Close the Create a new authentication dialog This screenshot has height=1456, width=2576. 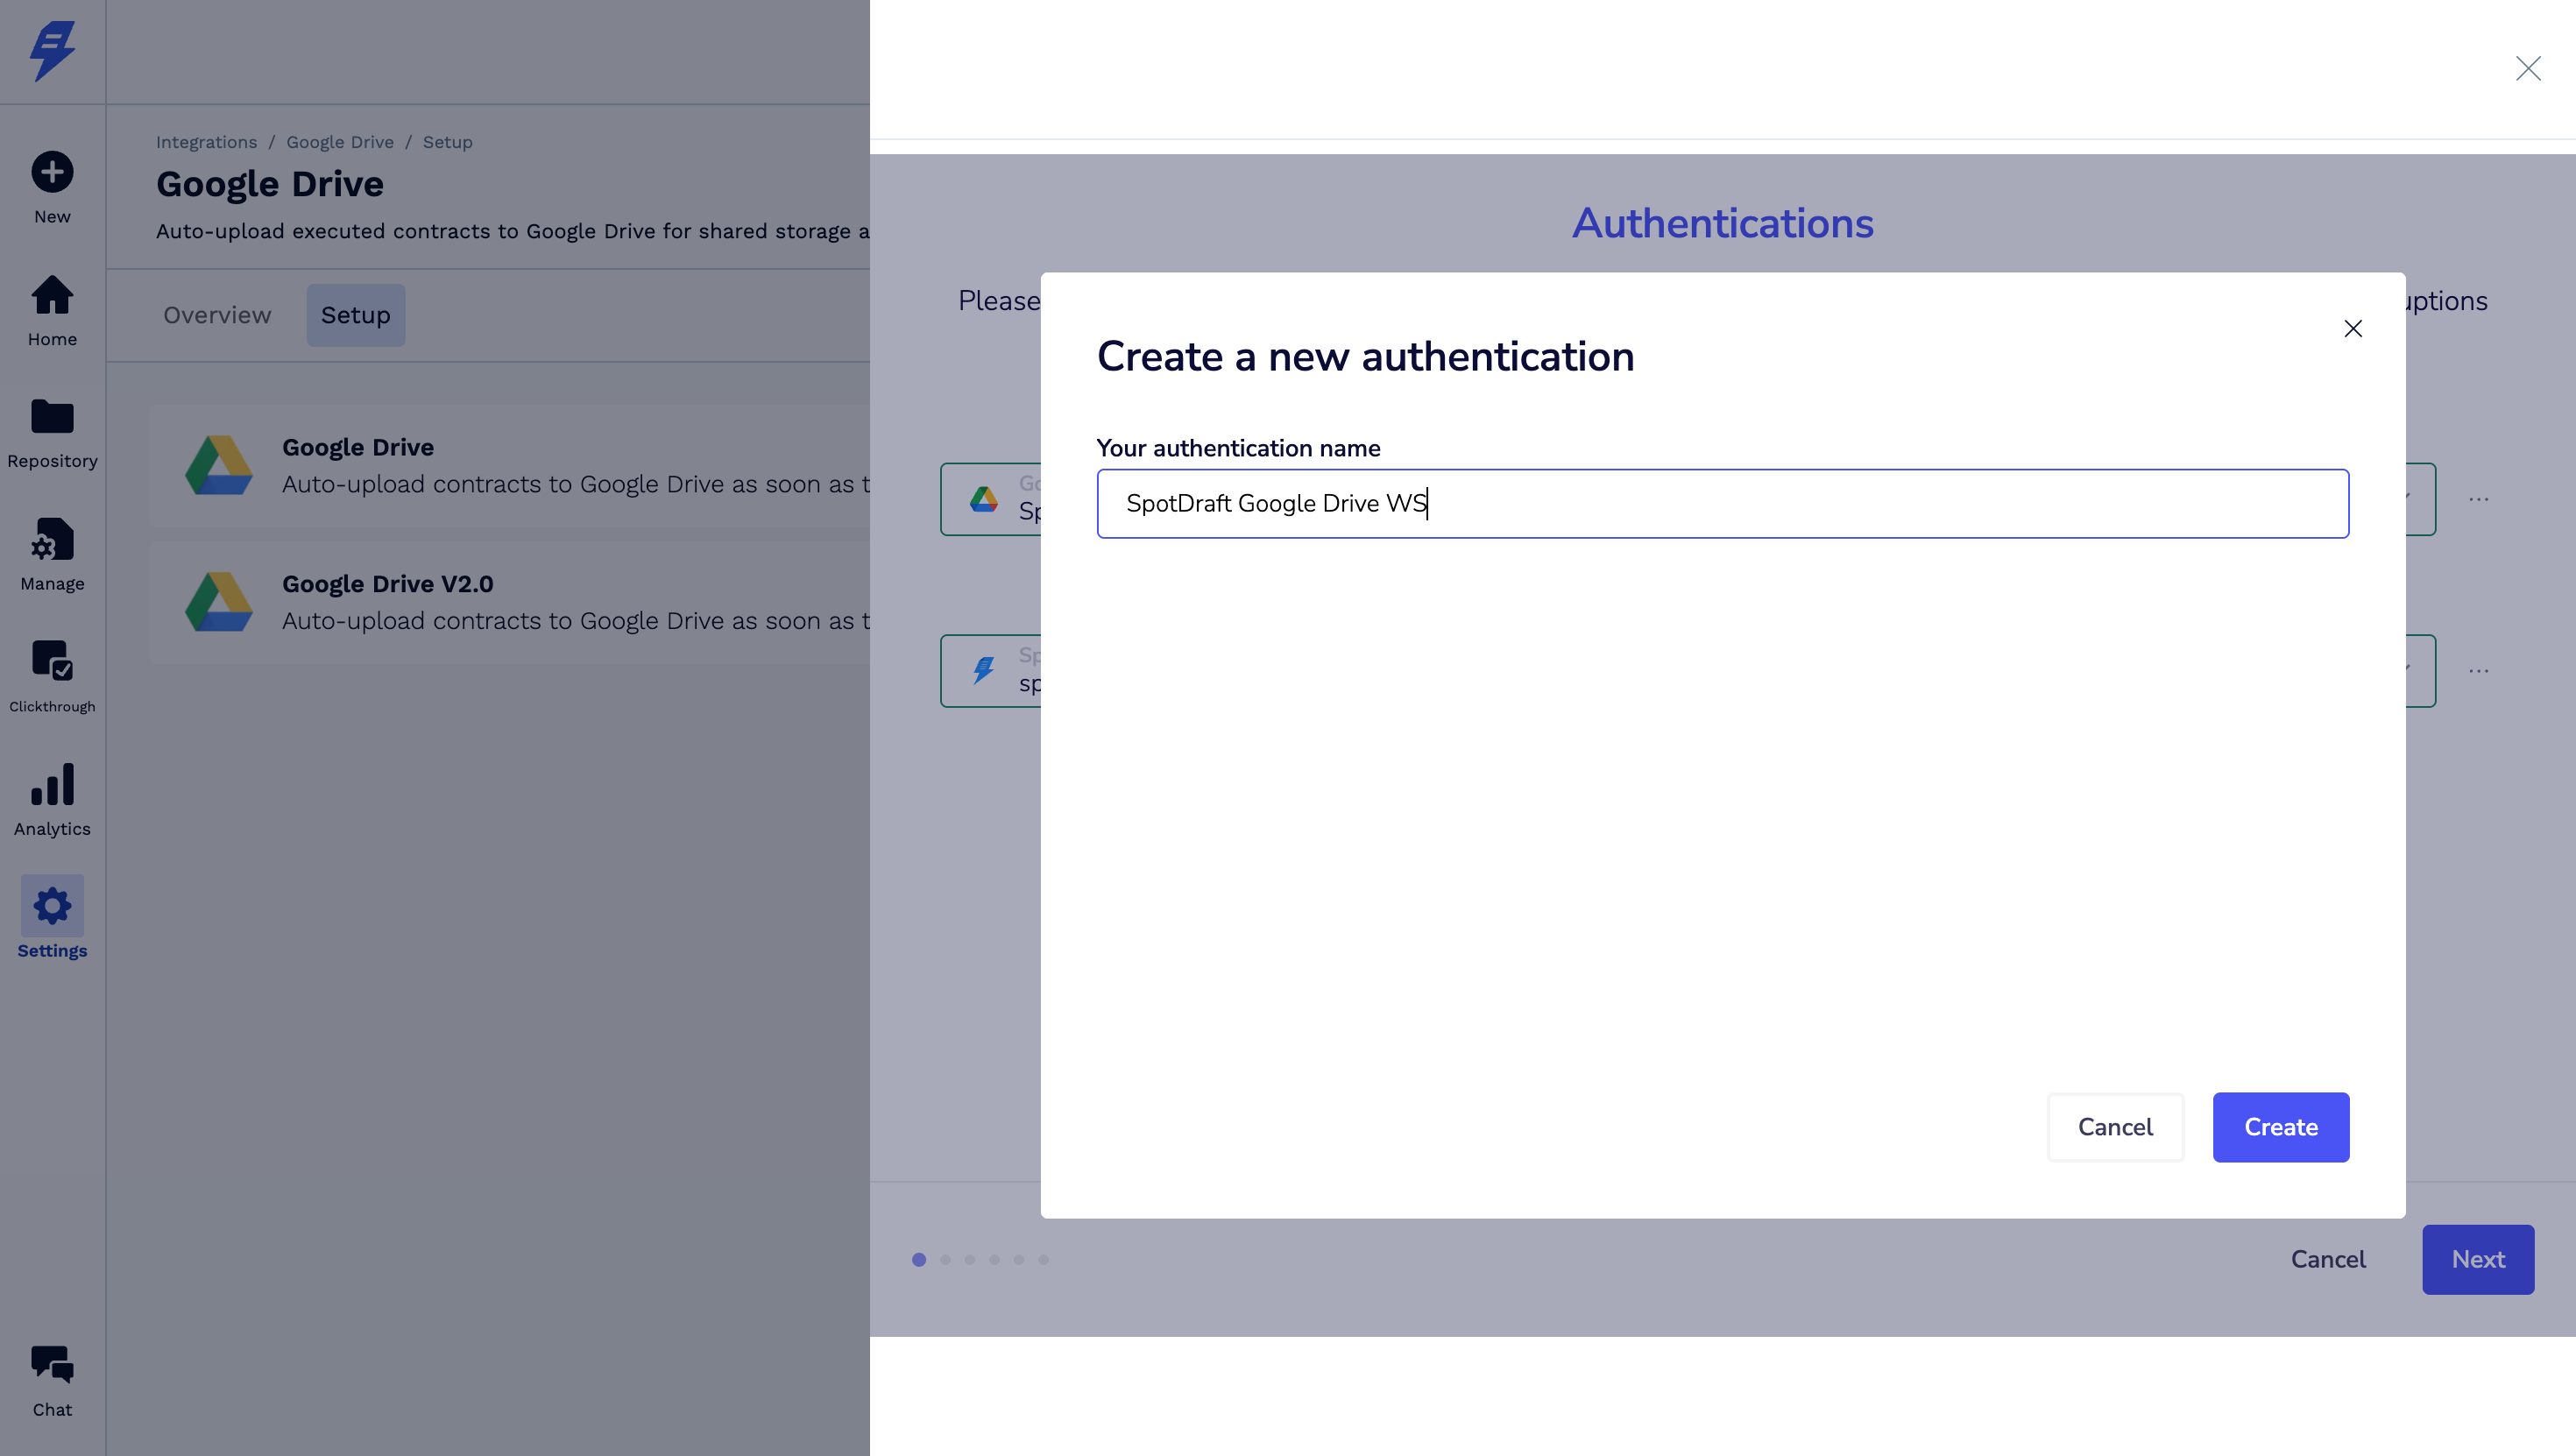click(2352, 329)
